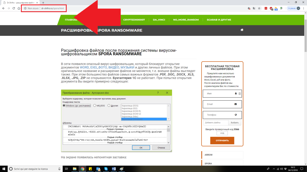The height and width of the screenshot is (172, 307).
Task: Click the Non sicuro site info icon
Action: coord(25,8)
